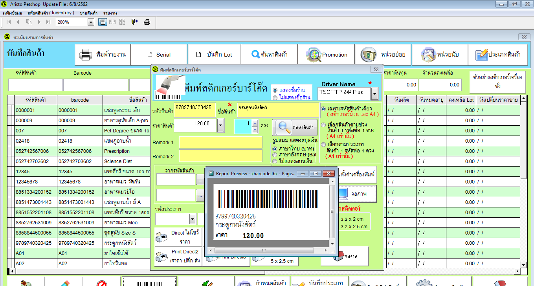Open ประเภทสินค้า button
Screen dimensions: 534x286
point(497,55)
